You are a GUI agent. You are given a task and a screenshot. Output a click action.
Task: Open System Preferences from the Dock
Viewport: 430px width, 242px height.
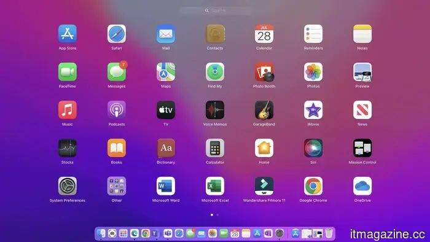[279, 233]
